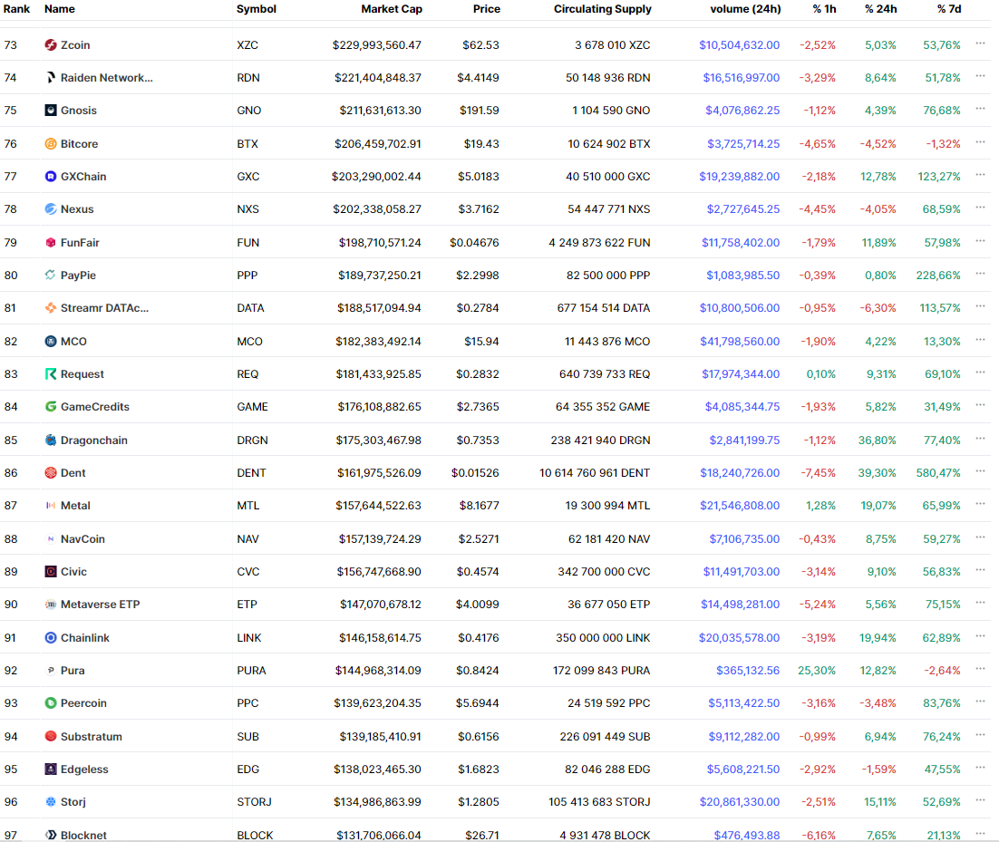Click the Zcoin logo icon
The image size is (999, 842).
coord(51,45)
